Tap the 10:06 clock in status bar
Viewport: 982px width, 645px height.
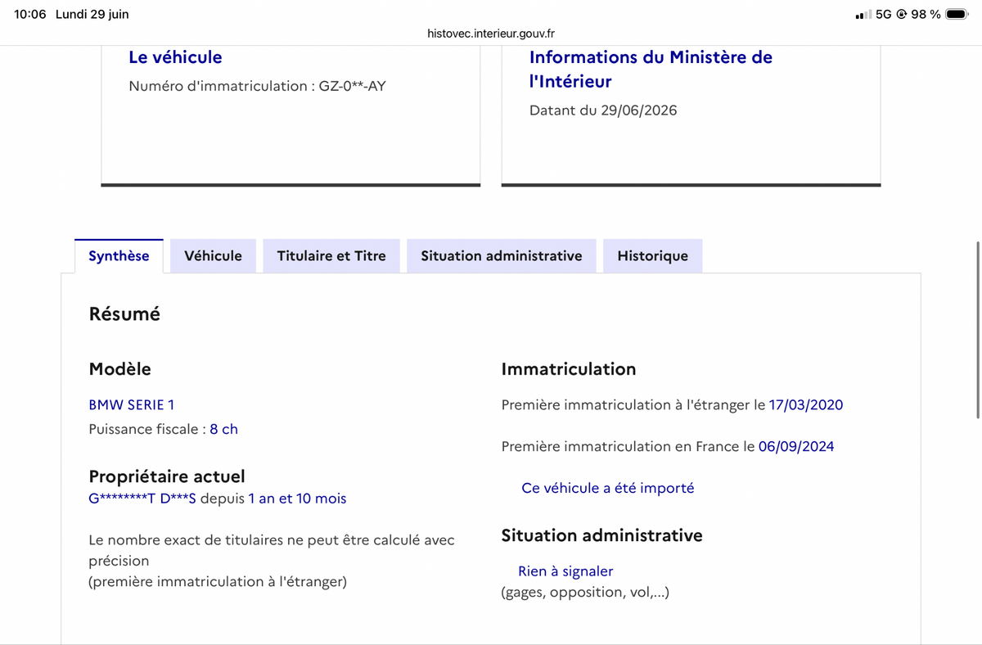point(30,15)
